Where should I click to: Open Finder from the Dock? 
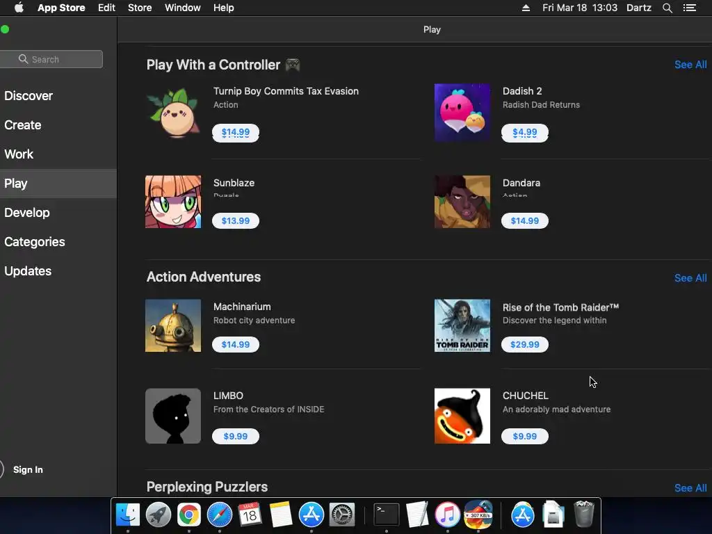click(x=128, y=515)
